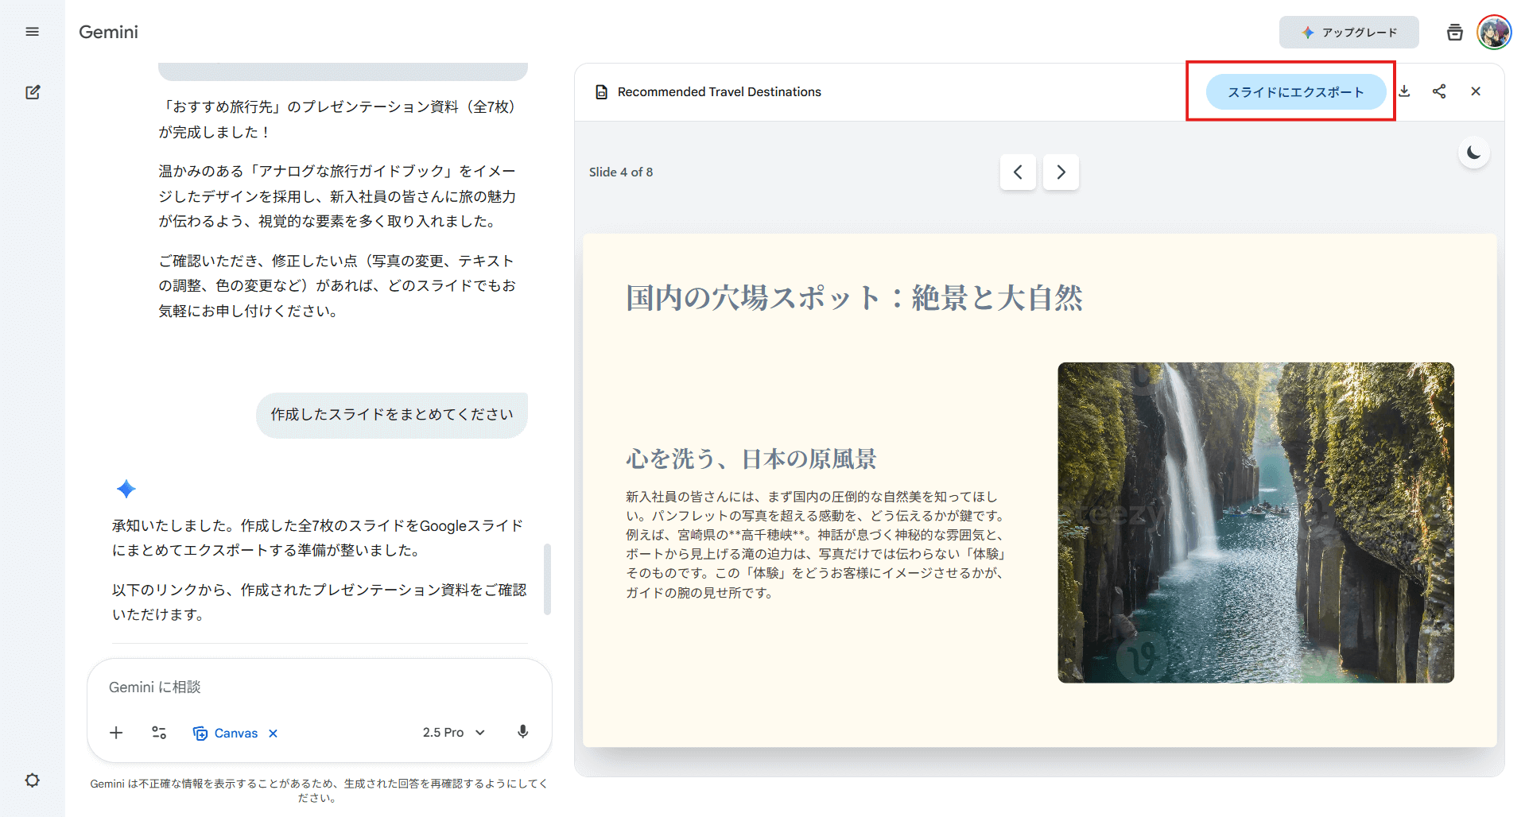1525x817 pixels.
Task: Click the chat panel vertical scrollbar
Action: click(x=547, y=579)
